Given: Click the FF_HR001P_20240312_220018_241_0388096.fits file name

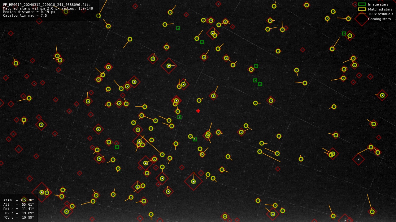Looking at the screenshot, I should coord(47,5).
